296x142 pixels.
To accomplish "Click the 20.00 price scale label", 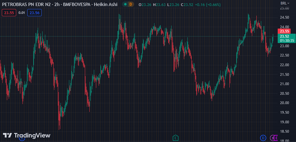I will tap(285, 103).
